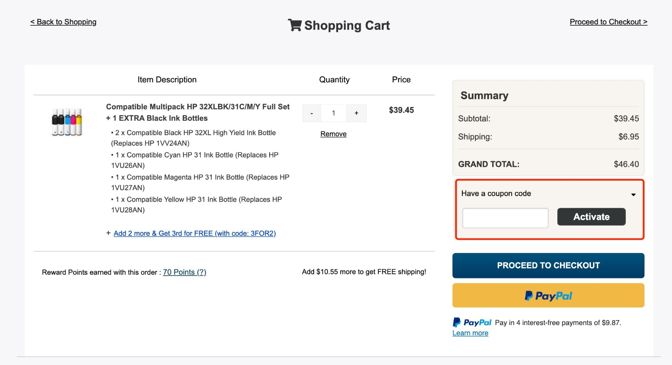Click the blue PROCEED TO CHECKOUT button
This screenshot has height=365, width=672.
click(548, 265)
